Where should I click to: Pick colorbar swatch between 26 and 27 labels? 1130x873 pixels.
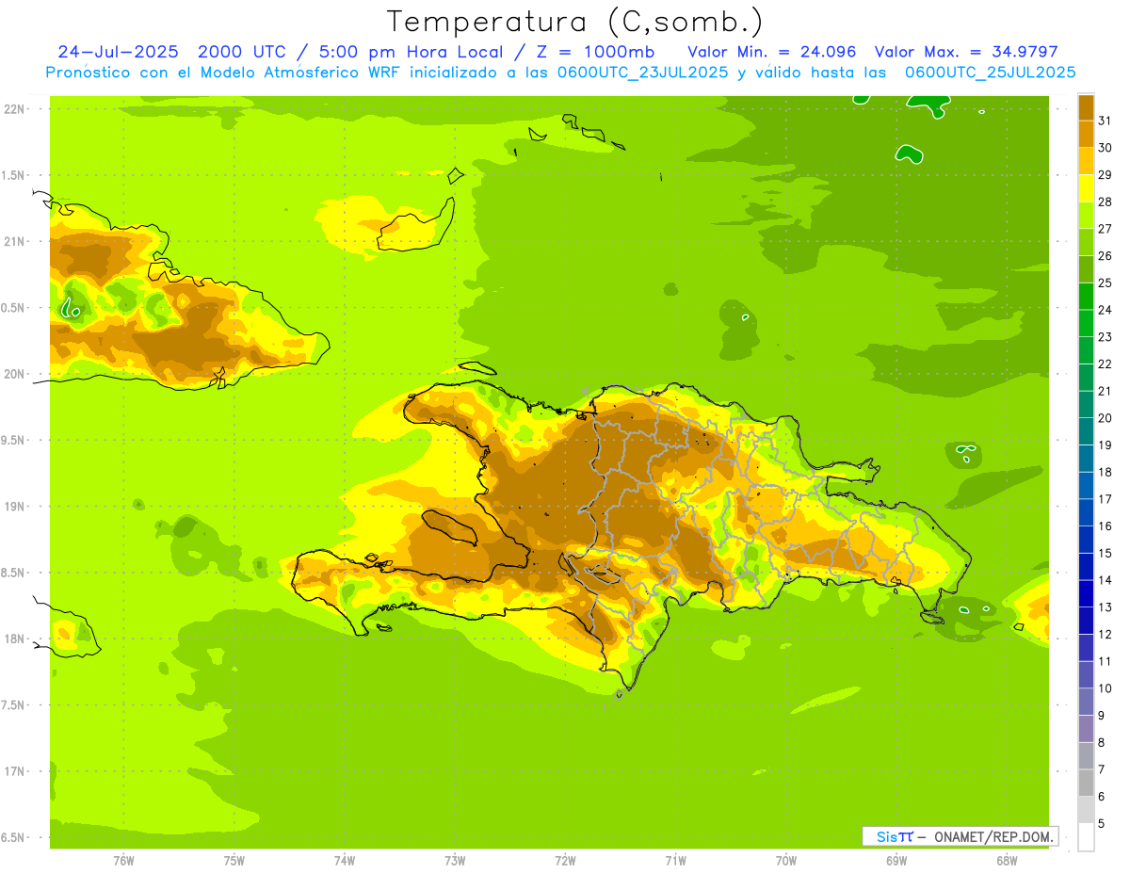click(x=1086, y=242)
